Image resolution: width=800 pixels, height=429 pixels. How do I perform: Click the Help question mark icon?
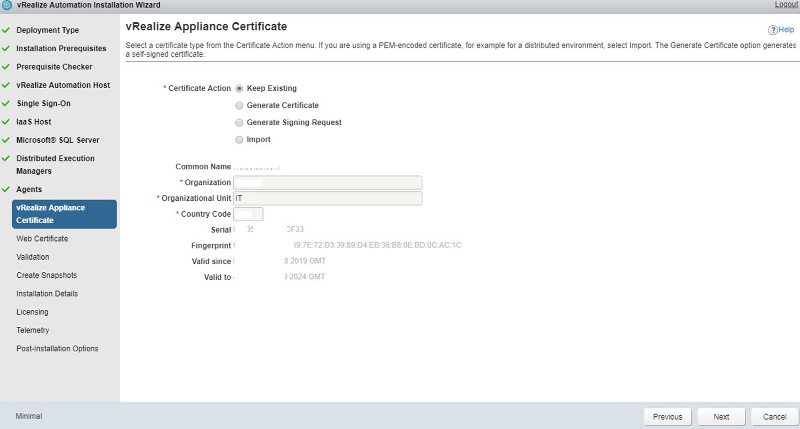point(772,30)
